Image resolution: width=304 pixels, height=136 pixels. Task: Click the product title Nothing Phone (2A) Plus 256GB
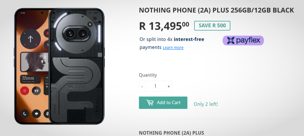(x=216, y=10)
